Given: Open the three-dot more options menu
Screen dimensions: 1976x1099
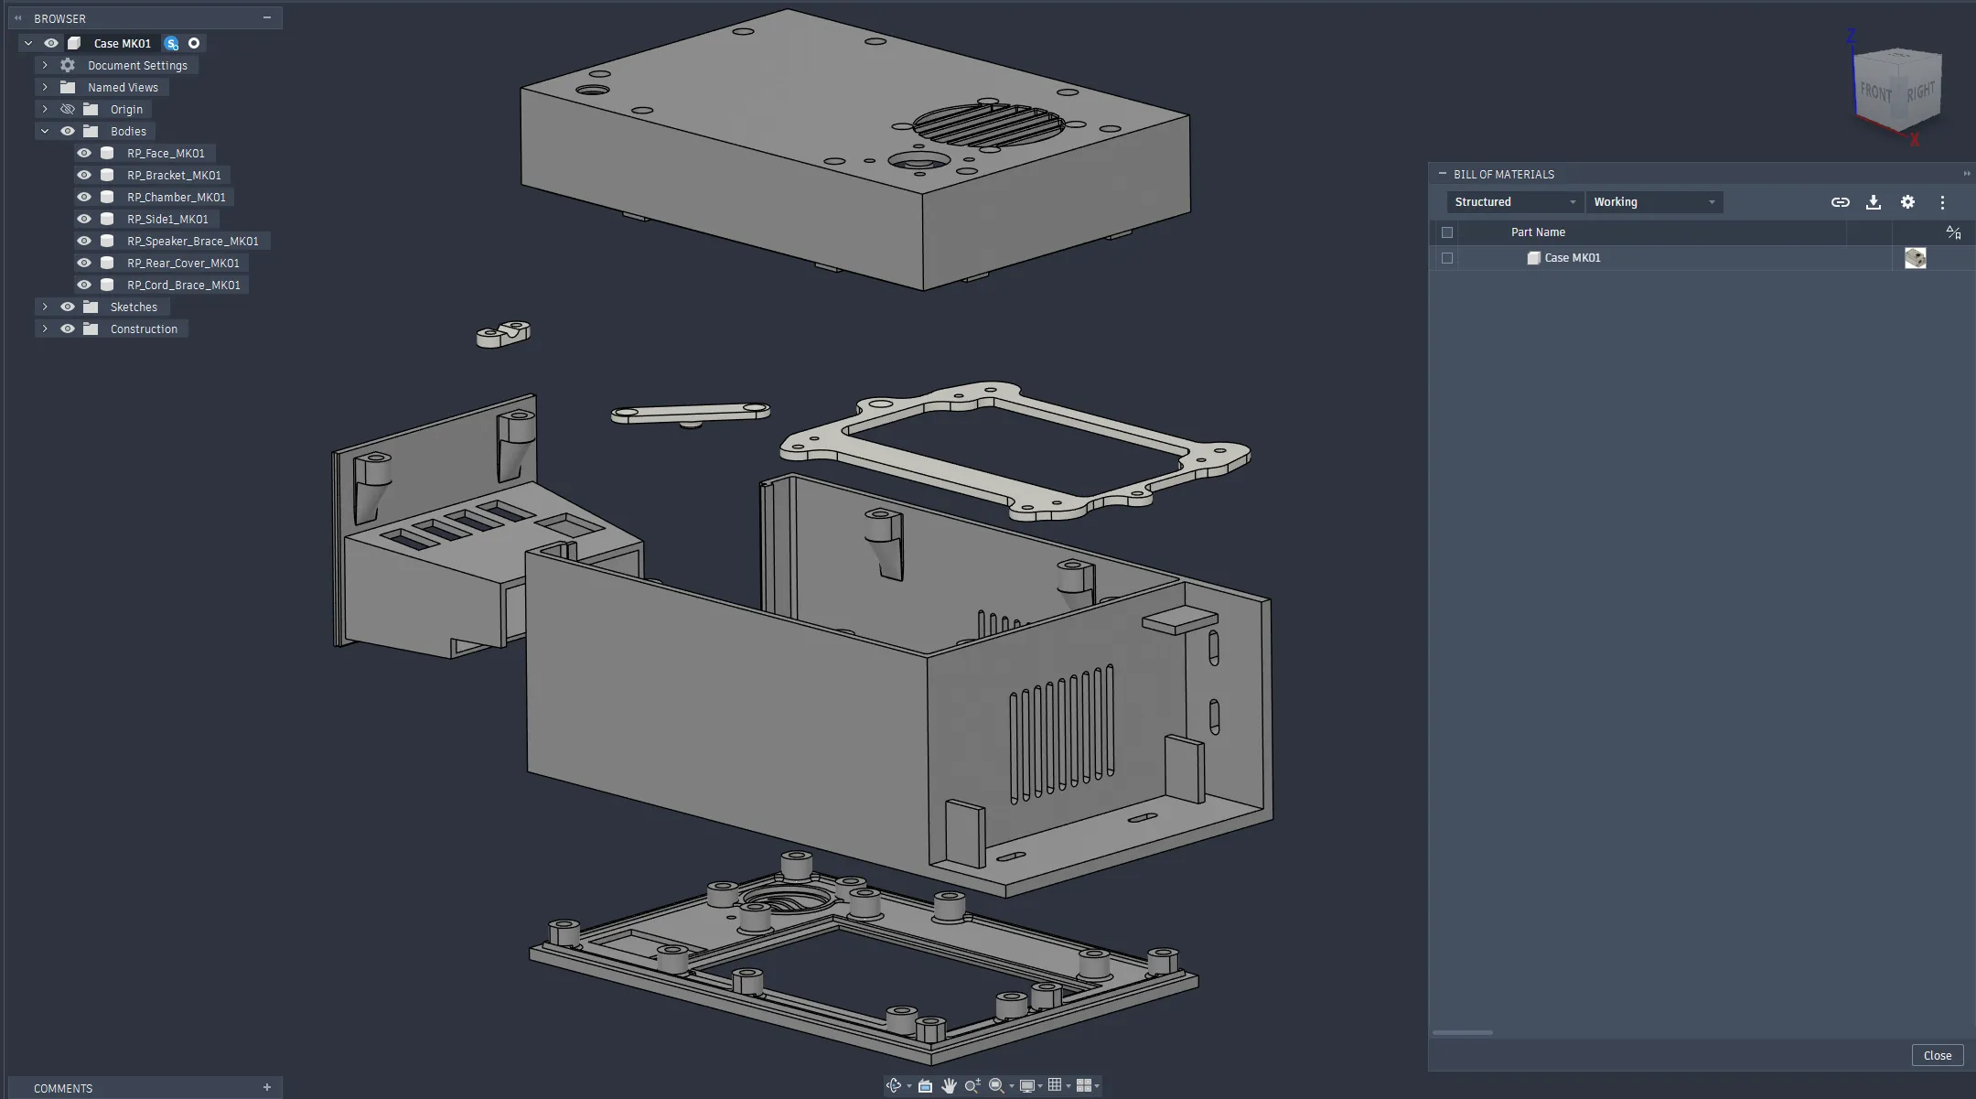Looking at the screenshot, I should [1942, 202].
